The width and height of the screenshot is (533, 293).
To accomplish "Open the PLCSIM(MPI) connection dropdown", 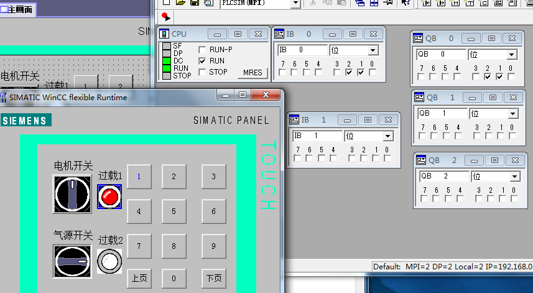I will (x=295, y=3).
